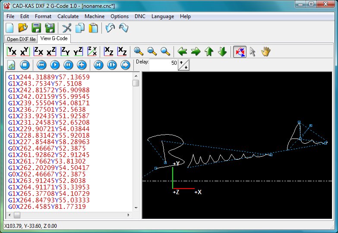Switch to Open DXF file tab

(21, 39)
